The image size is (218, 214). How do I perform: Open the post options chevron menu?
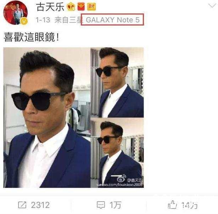tap(212, 6)
